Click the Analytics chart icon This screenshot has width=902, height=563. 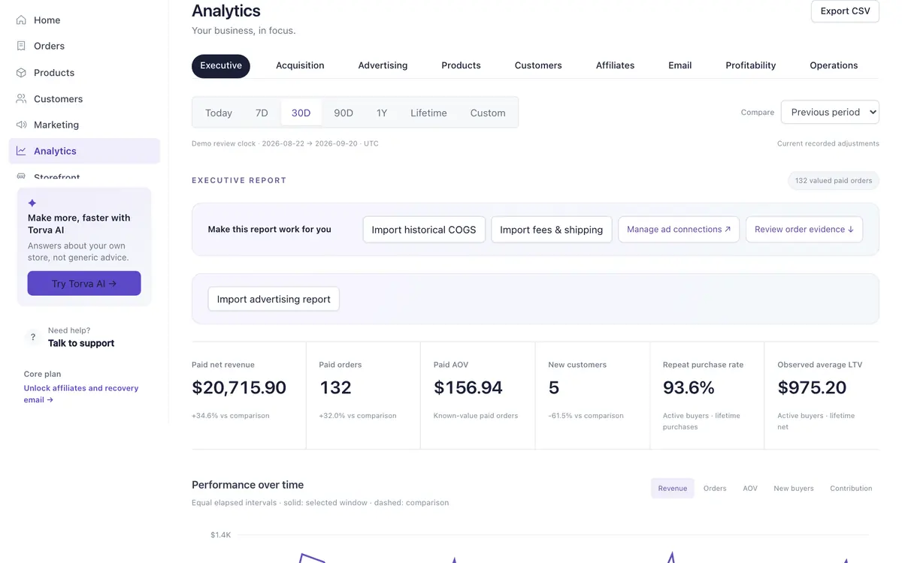tap(21, 151)
